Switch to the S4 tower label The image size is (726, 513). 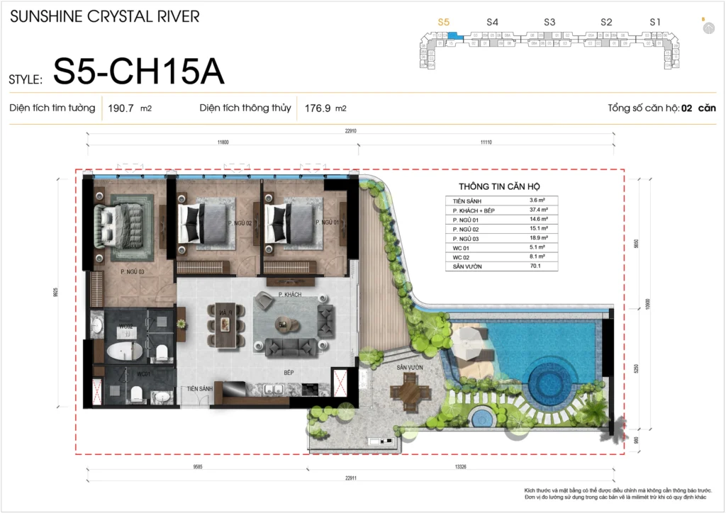click(492, 23)
